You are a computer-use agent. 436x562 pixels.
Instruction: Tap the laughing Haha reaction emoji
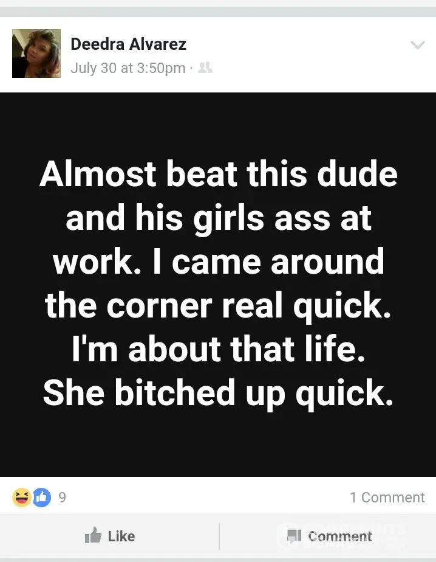(x=21, y=497)
